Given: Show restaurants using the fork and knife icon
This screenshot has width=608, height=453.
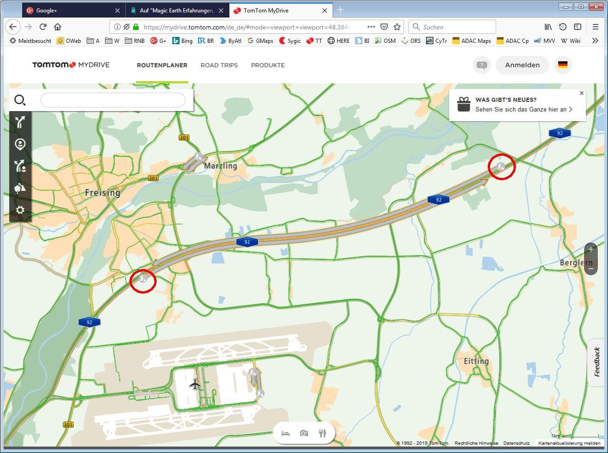Looking at the screenshot, I should pyautogui.click(x=322, y=433).
